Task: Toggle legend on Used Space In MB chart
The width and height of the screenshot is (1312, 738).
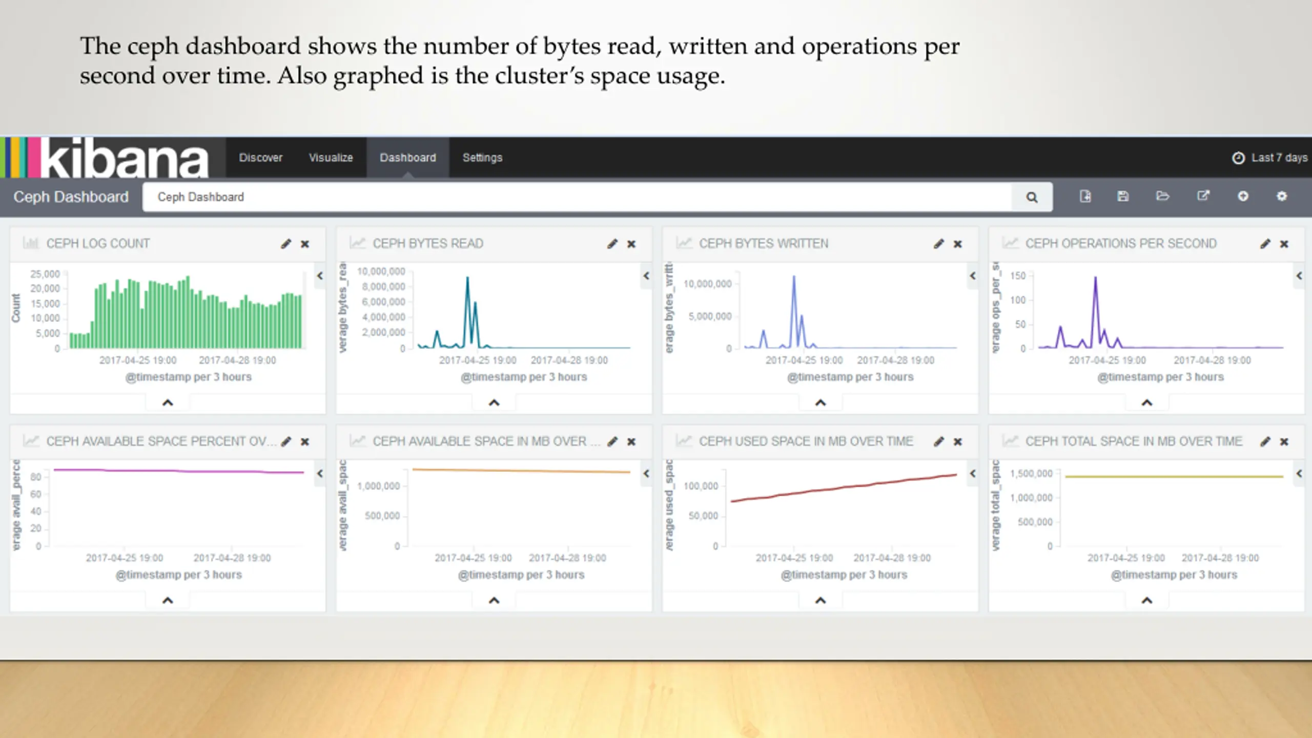Action: click(972, 474)
